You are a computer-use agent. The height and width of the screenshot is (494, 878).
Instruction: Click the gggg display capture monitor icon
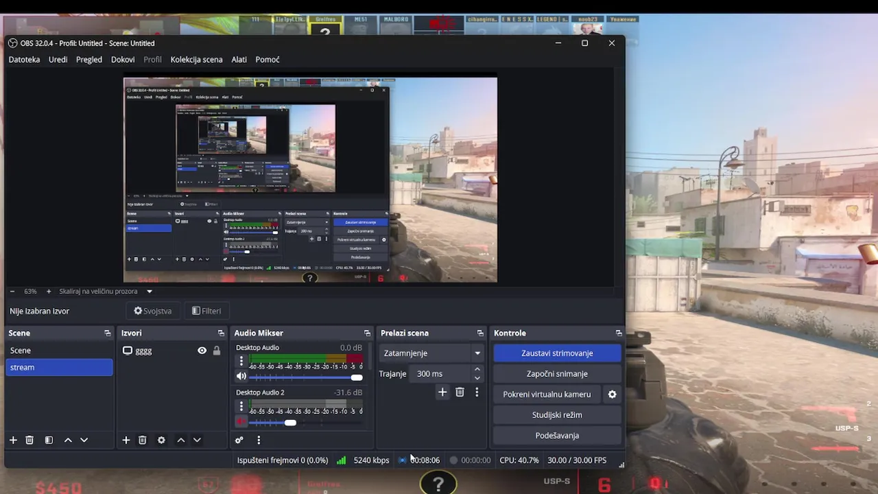tap(127, 351)
